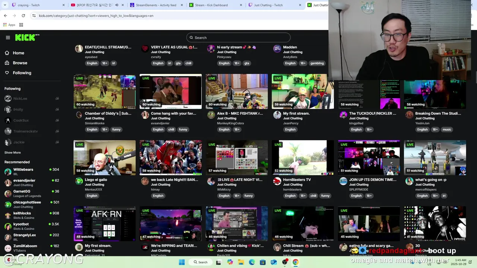Click kingpilled streamer avatar
This screenshot has height=268, width=477.
(343, 115)
